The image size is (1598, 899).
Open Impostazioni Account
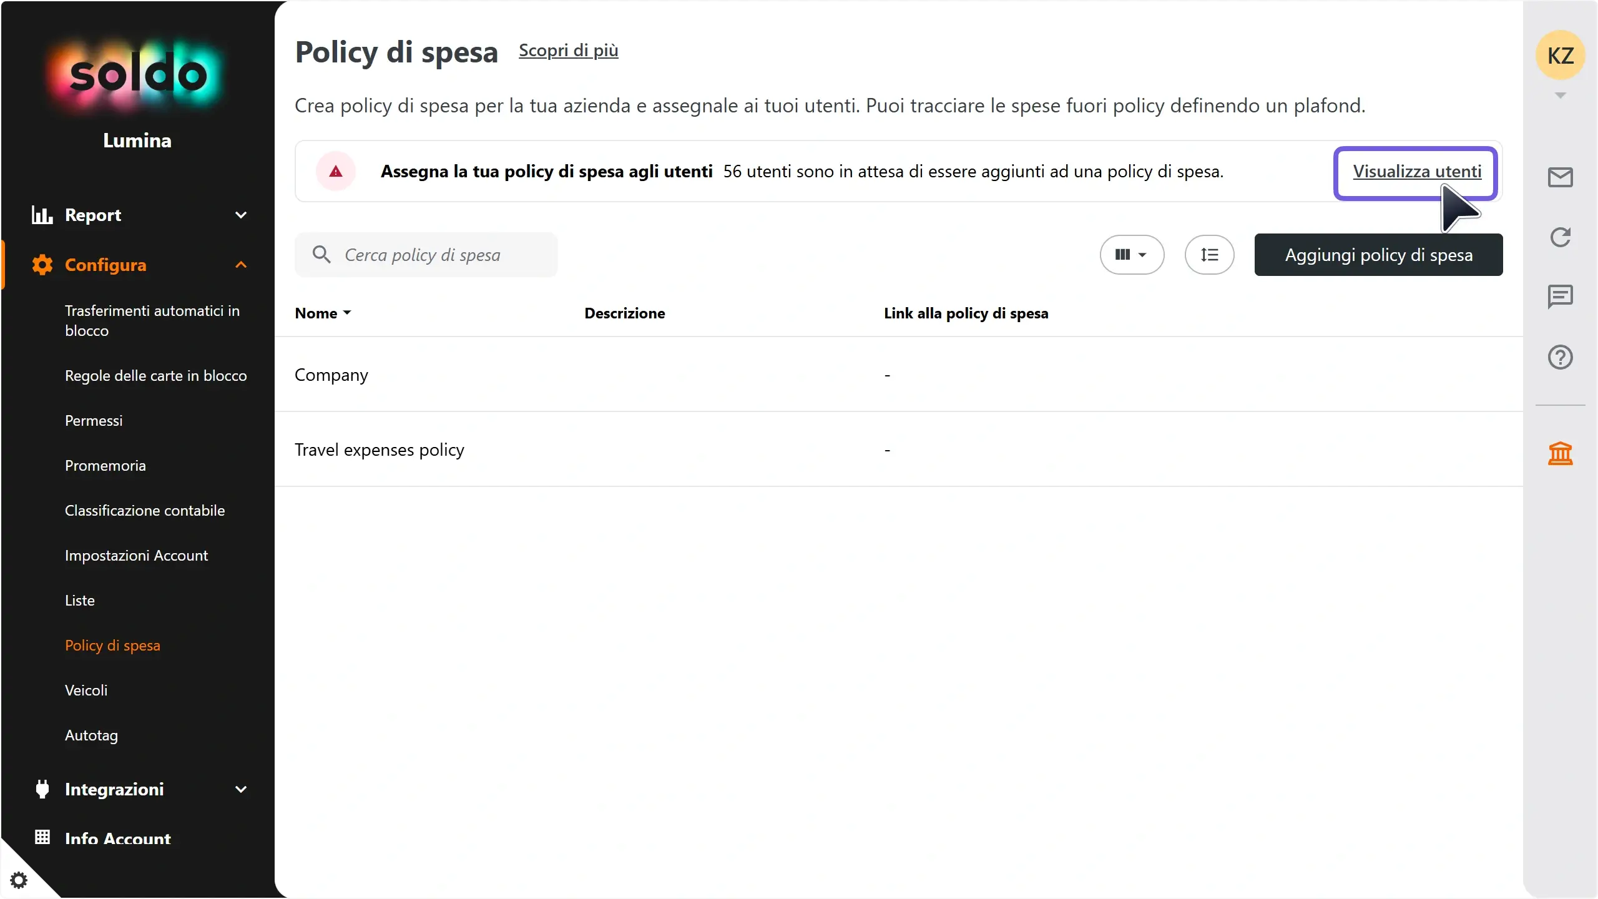pyautogui.click(x=136, y=555)
